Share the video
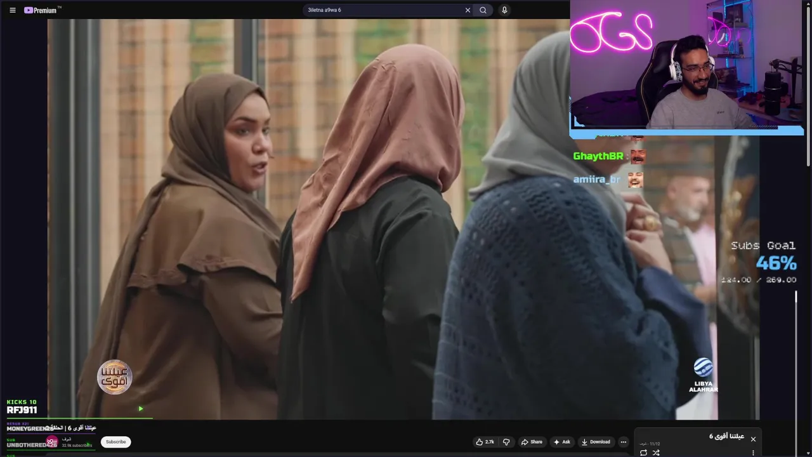The image size is (812, 457). (532, 442)
